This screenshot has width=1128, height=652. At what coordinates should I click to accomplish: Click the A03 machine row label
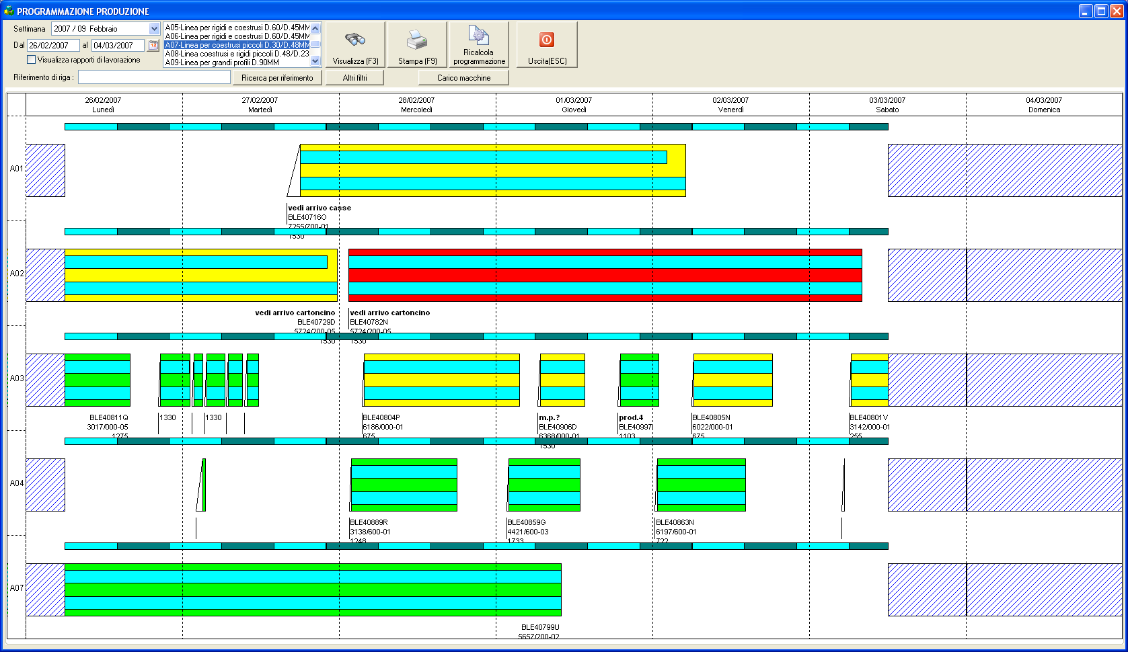[16, 378]
